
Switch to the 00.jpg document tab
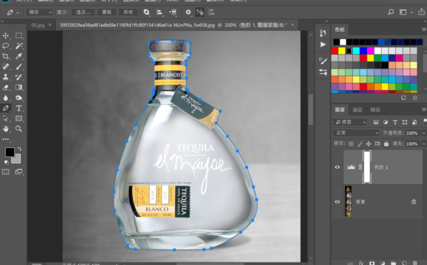38,26
